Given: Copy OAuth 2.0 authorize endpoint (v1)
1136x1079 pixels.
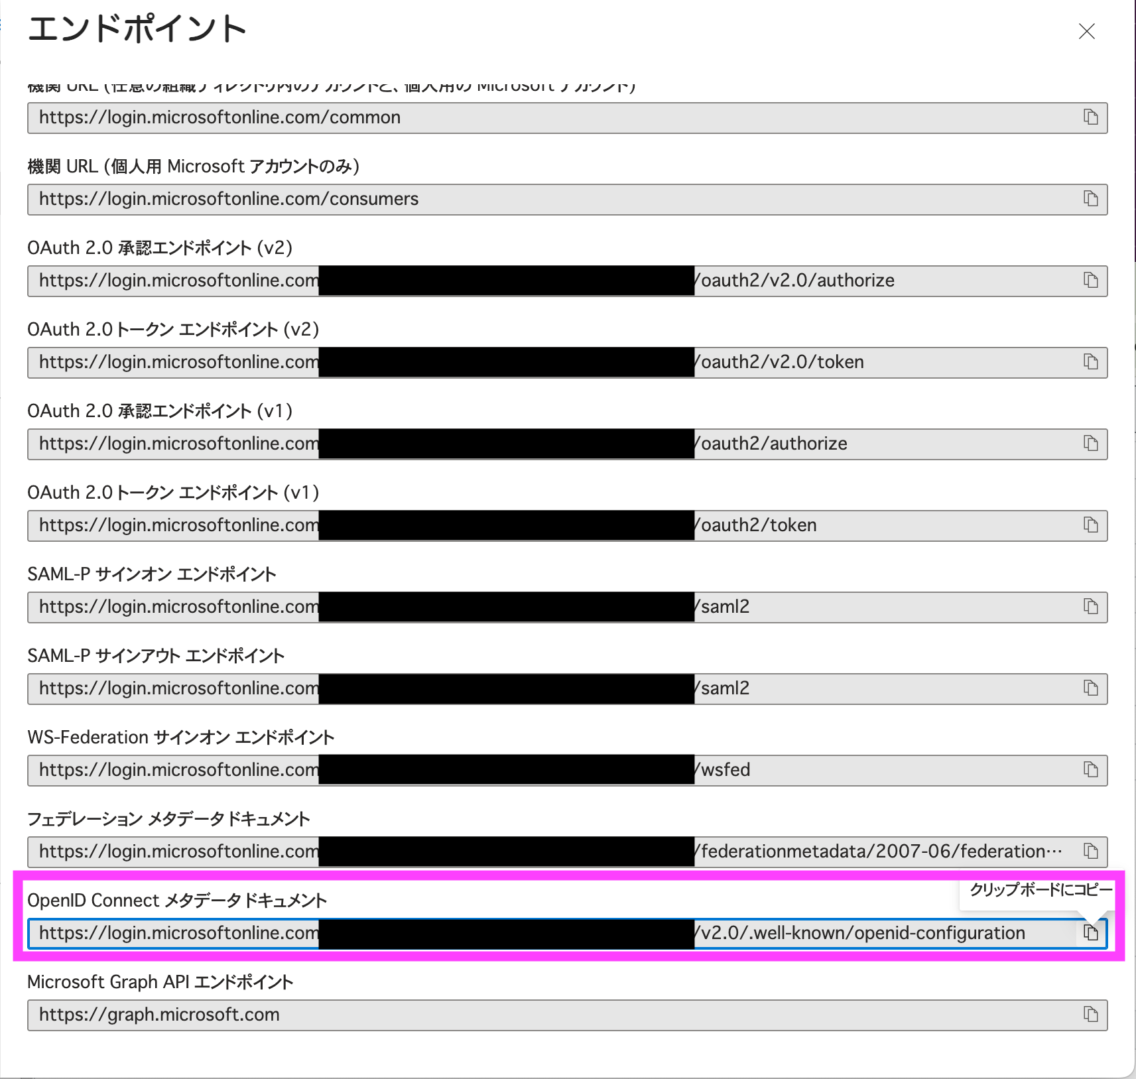Looking at the screenshot, I should pos(1091,444).
